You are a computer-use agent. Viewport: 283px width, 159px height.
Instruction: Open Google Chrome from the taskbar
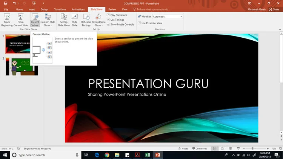click(x=107, y=155)
